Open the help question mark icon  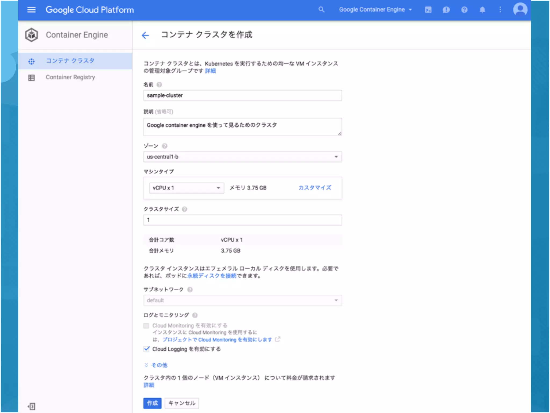click(x=464, y=10)
